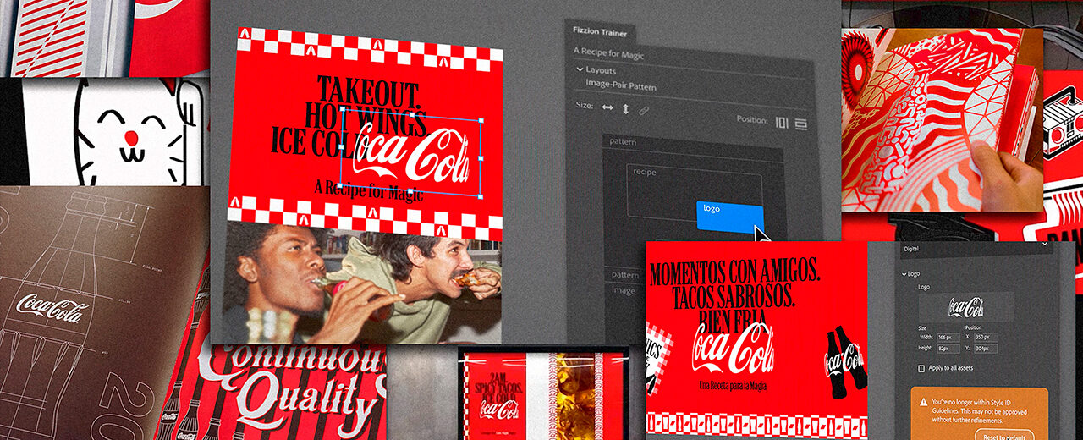Screen dimensions: 1083x440
Task: Click the 'Continuous Quality' poster image
Action: (292, 389)
